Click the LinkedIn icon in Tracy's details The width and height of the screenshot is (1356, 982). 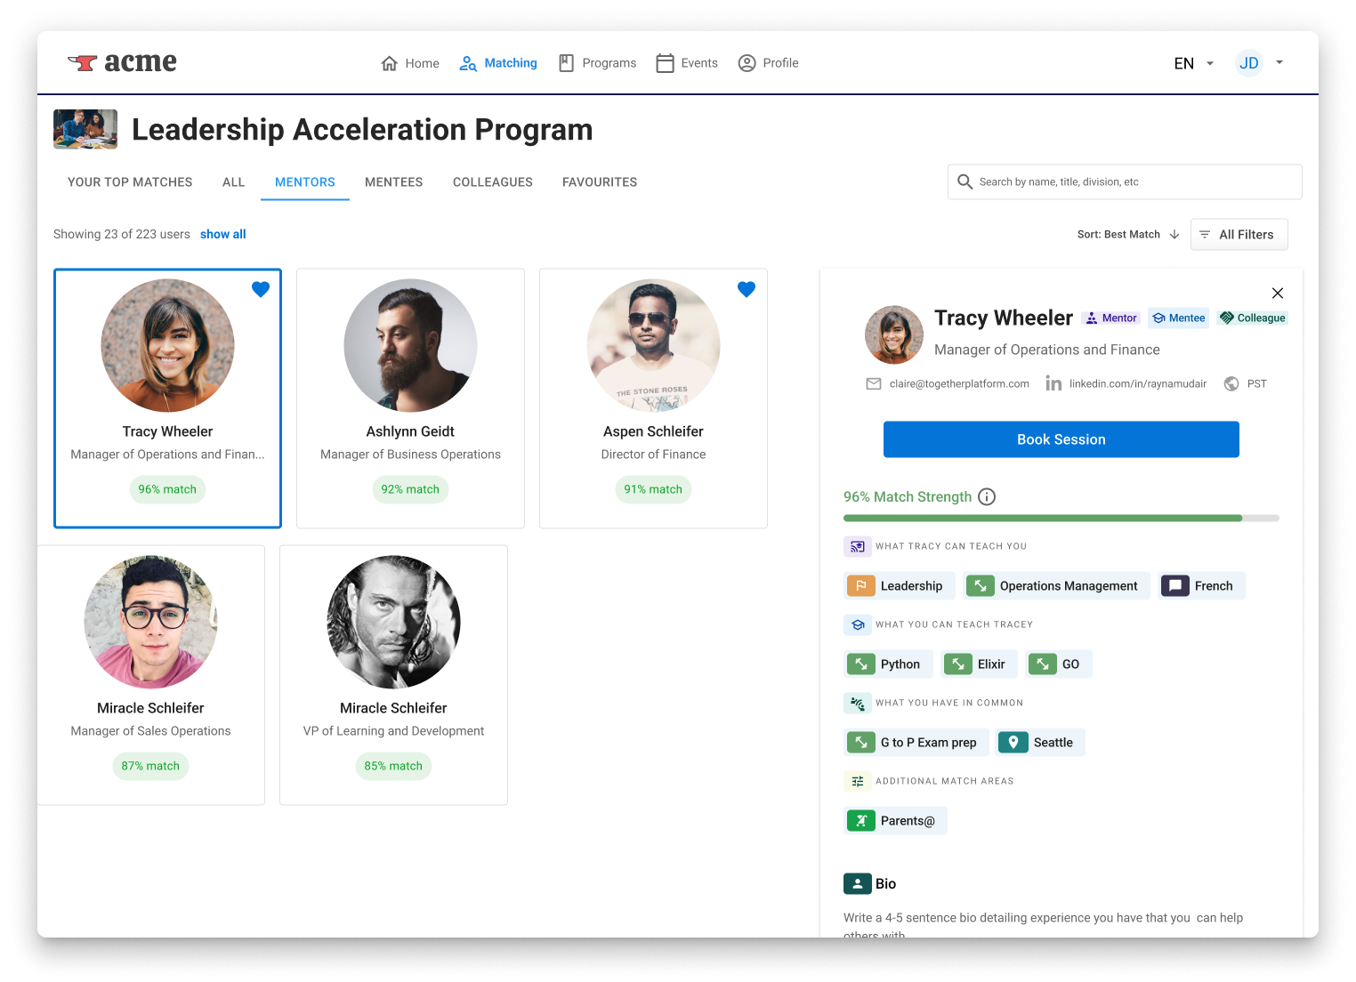1053,383
